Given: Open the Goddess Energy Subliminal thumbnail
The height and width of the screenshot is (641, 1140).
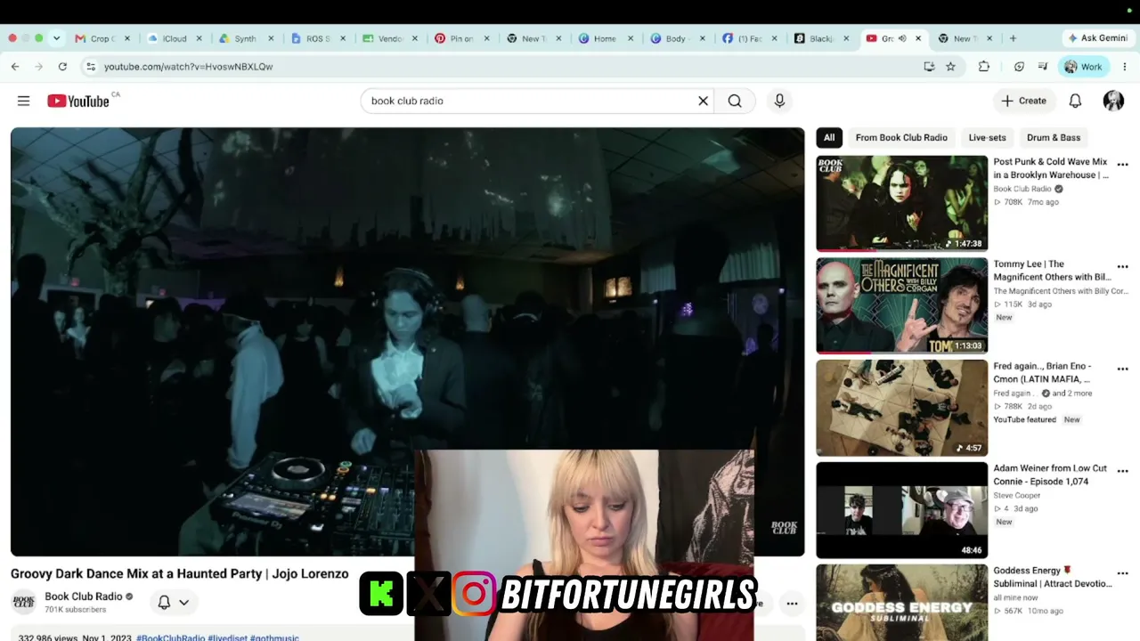Looking at the screenshot, I should (x=901, y=603).
